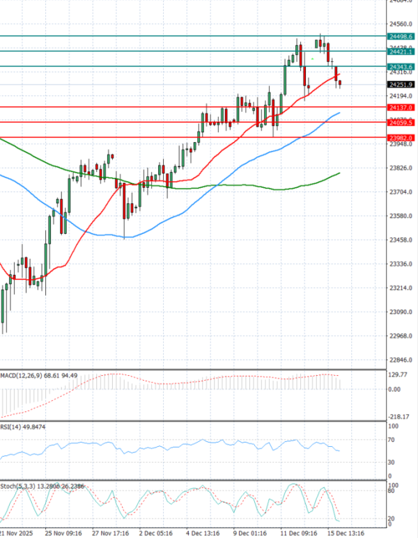Screen dimensions: 418x538
Task: Click the 24343.6 teal price label
Action: coord(401,67)
